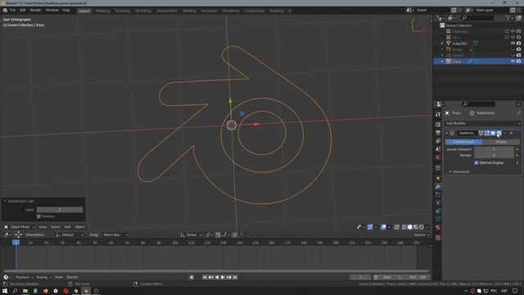Open the Modifier properties wrench tab

coord(438,186)
